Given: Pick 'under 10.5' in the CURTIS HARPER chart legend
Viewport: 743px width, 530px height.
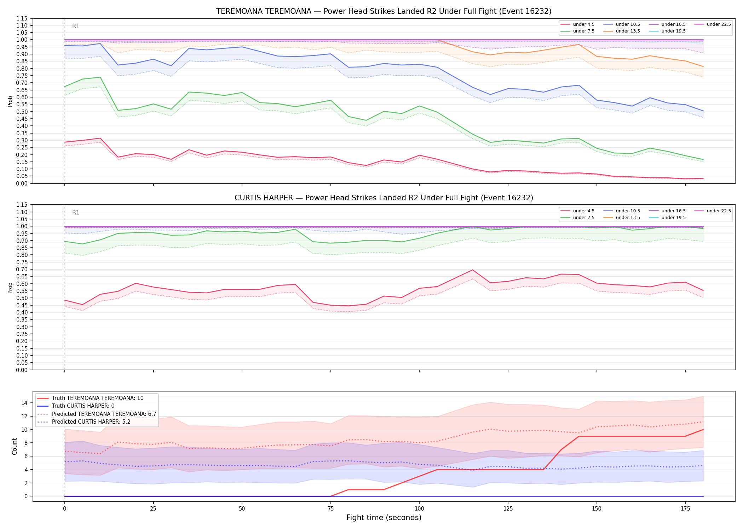Looking at the screenshot, I should [622, 211].
